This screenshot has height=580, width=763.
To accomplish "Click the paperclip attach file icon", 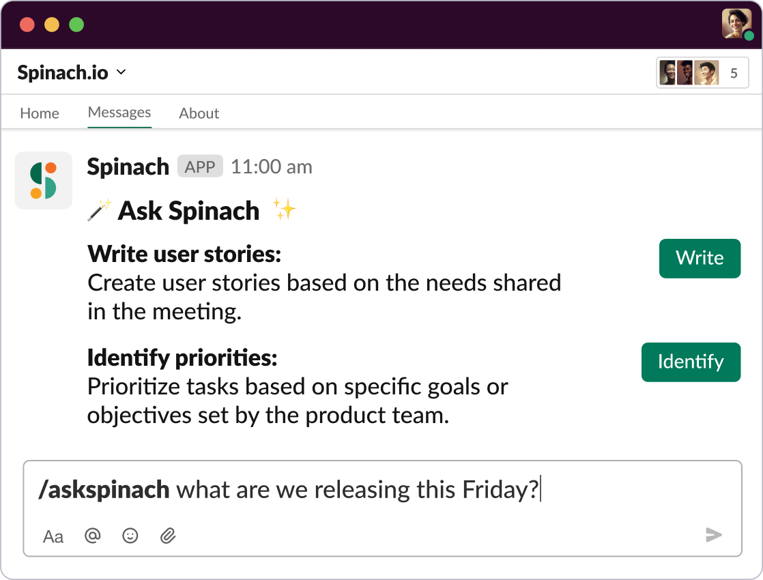I will click(168, 536).
